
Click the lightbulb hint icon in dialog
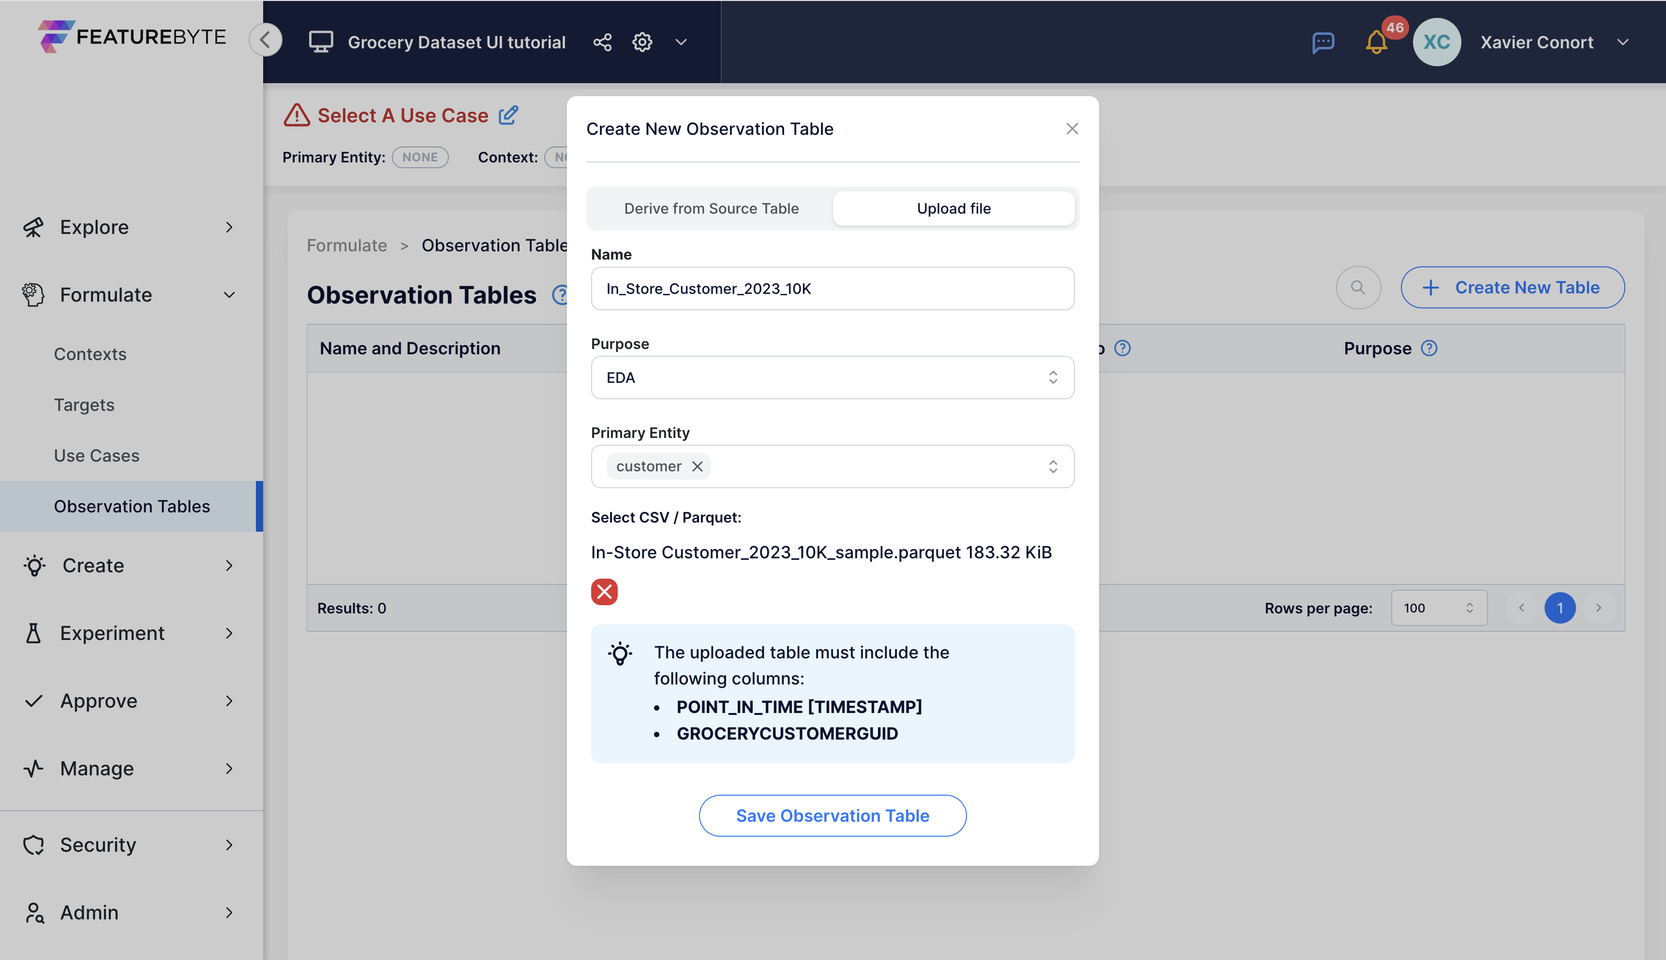pos(620,654)
